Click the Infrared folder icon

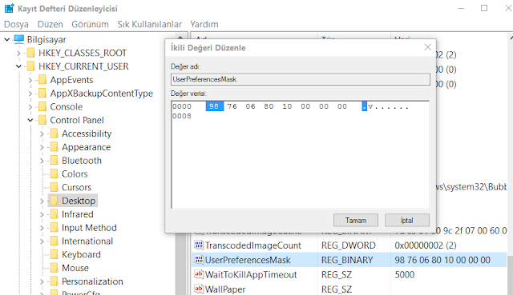pyautogui.click(x=55, y=214)
